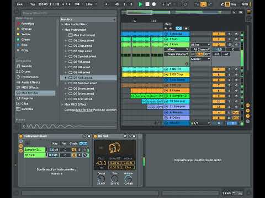Start playback with the green Play button
The width and height of the screenshot is (265, 198).
[x=140, y=4]
